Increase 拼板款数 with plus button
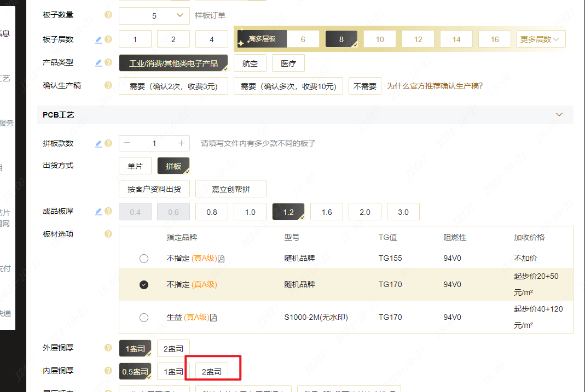 (x=182, y=143)
